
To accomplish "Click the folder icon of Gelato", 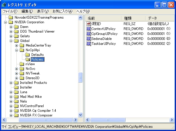I will [16, 36].
